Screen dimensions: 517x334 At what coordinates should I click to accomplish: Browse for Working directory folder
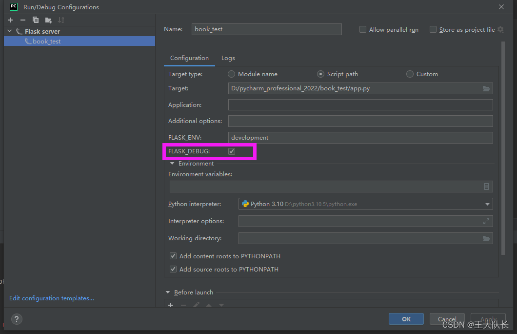pos(486,238)
